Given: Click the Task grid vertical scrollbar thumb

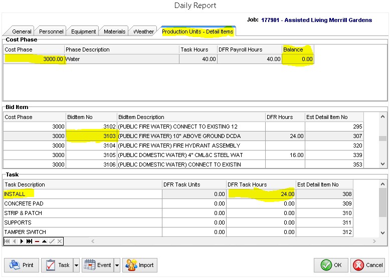Looking at the screenshot, I should point(382,202).
